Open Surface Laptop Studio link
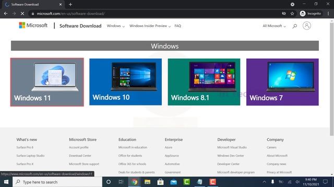Screen dimensions: 334x187 pos(30,156)
